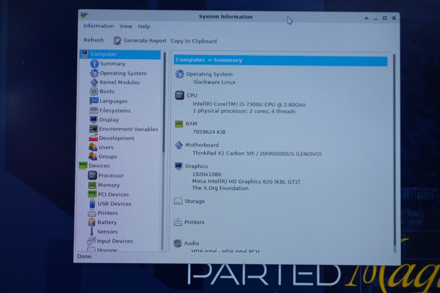Image resolution: width=440 pixels, height=293 pixels.
Task: Open Environment Variables tree entry label
Action: (128, 129)
